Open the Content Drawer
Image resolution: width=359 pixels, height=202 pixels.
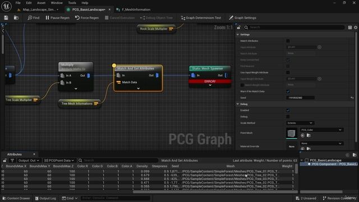(x=16, y=198)
